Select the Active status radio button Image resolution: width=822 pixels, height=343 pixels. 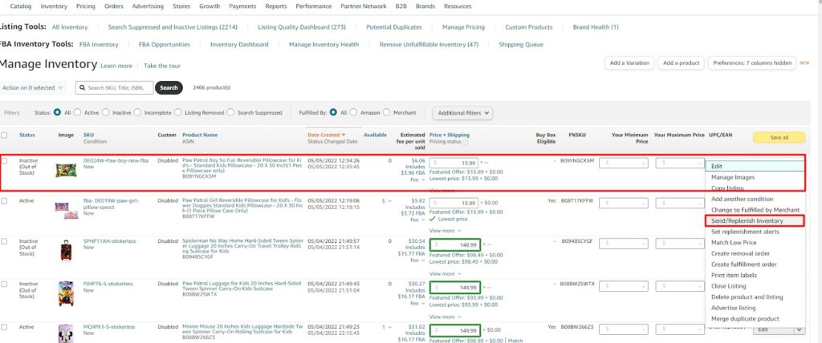[79, 113]
